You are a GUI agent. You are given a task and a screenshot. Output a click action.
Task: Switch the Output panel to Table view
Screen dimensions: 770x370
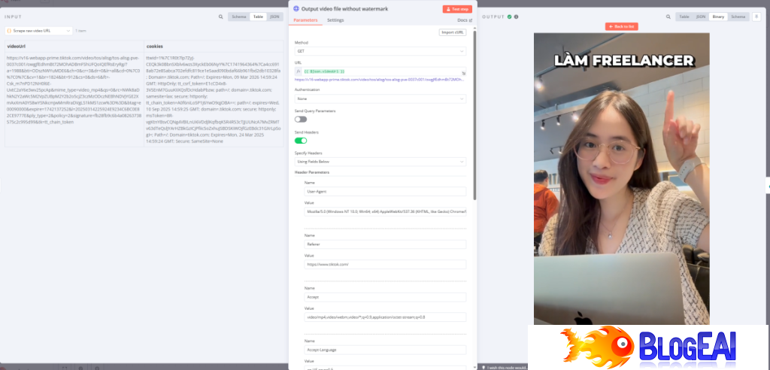click(684, 16)
